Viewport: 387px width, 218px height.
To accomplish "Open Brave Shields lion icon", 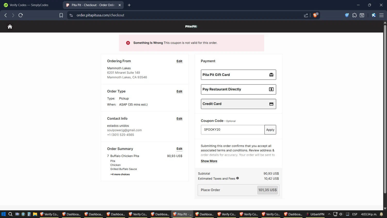I will [x=315, y=15].
